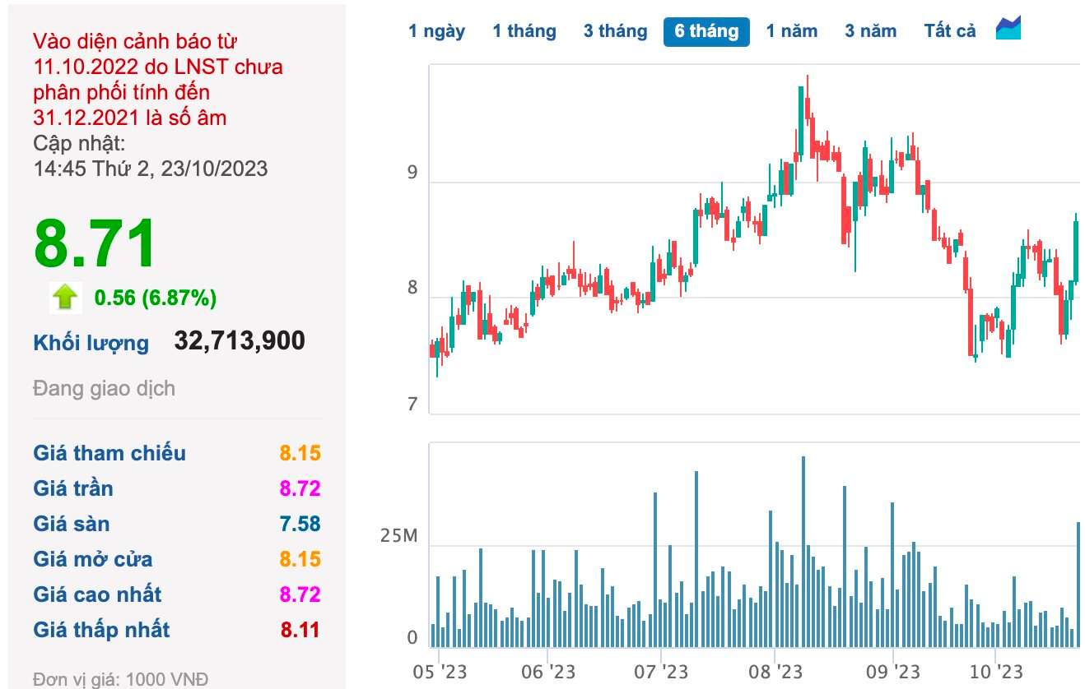Click the 08 '23 marker on time axis
1085x689 pixels.
pos(775,672)
